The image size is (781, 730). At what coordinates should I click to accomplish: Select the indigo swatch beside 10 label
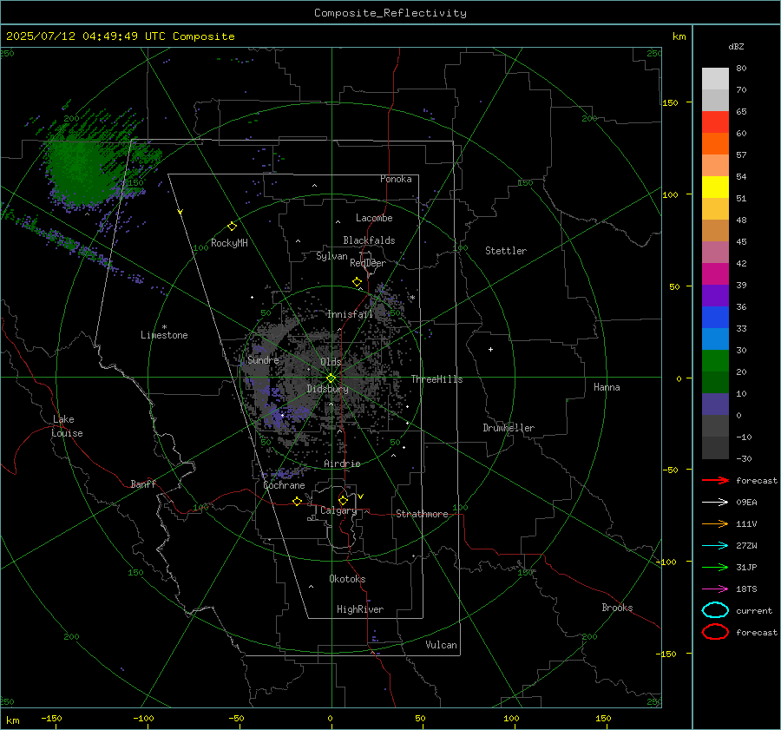[715, 404]
